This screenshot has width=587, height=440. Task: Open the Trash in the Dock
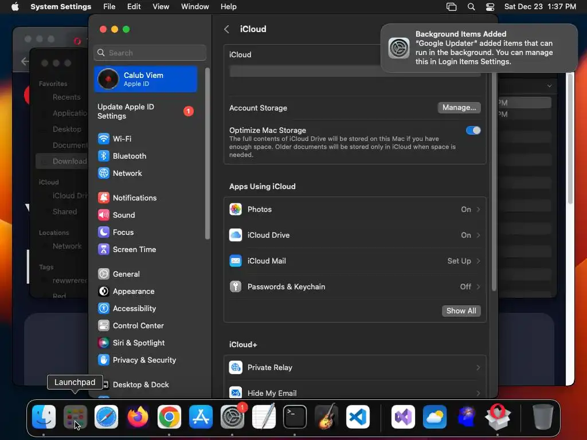coord(543,417)
